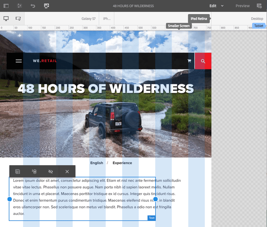Select the Lorem ipsum text component
This screenshot has width=267, height=227.
(82, 199)
